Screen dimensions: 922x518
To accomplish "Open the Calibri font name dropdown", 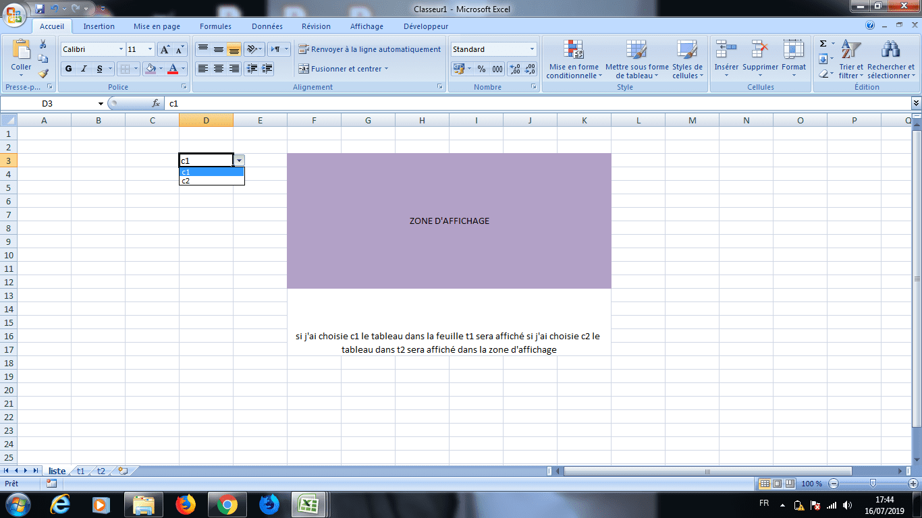I will coord(121,49).
